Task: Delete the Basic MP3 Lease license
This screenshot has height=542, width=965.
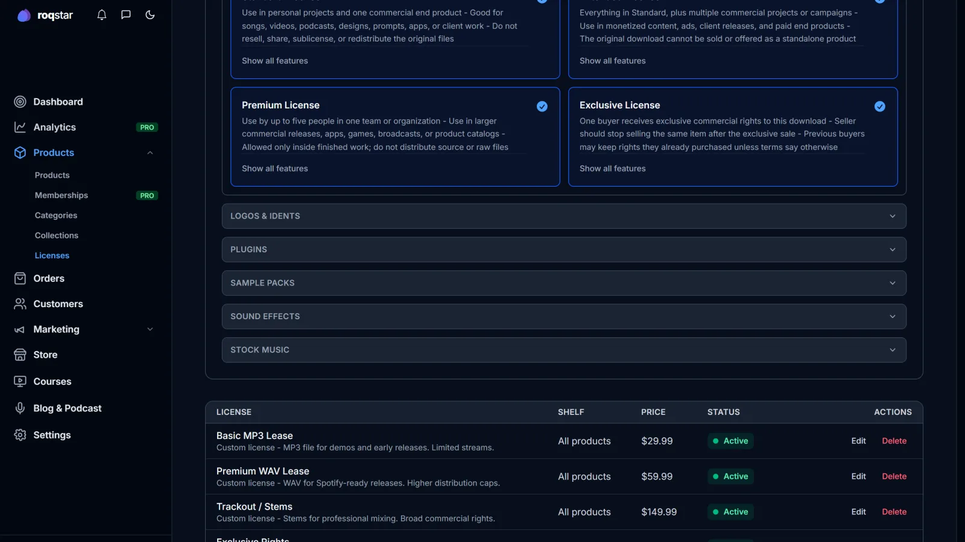Action: tap(894, 441)
